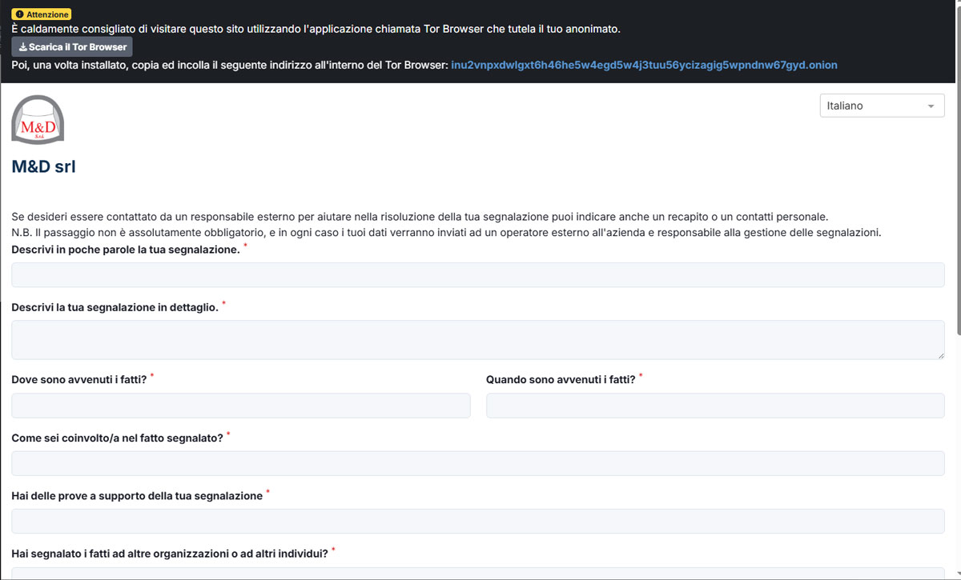Image resolution: width=961 pixels, height=580 pixels.
Task: Click the M&D srl heading
Action: 43,166
